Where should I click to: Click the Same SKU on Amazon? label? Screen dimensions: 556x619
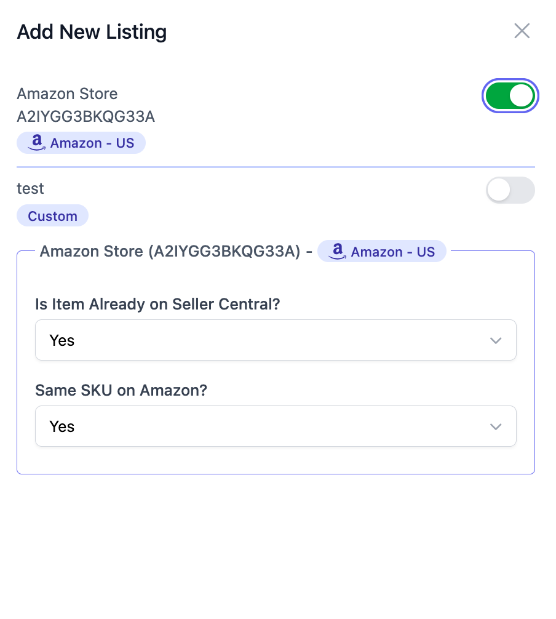(x=121, y=390)
